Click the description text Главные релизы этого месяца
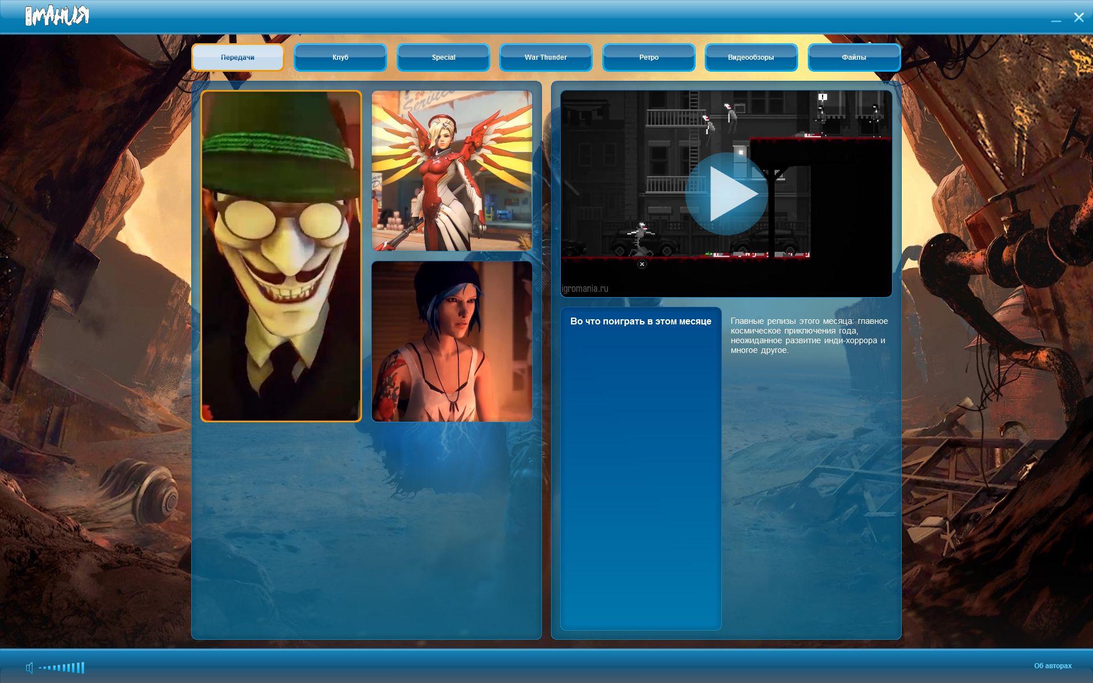The image size is (1093, 683). pyautogui.click(x=809, y=335)
